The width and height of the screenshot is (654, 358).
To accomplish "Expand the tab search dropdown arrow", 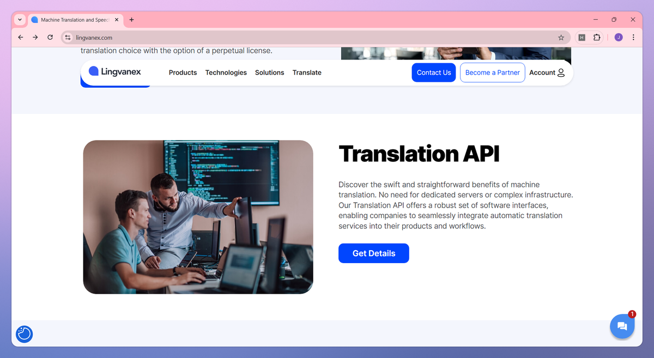I will [x=20, y=20].
